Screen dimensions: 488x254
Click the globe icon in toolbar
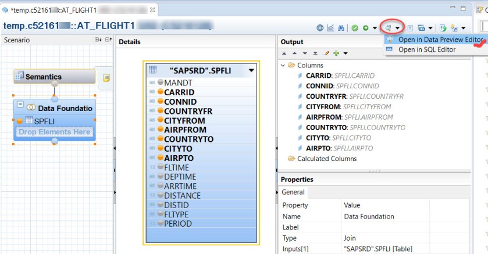point(320,28)
